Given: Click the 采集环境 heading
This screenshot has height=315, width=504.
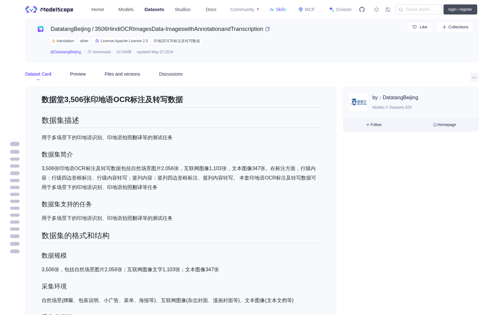Looking at the screenshot, I should point(54,286).
